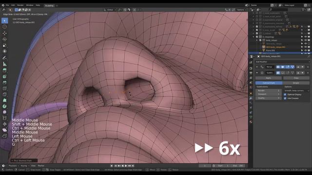Open the Render menu
The height and width of the screenshot is (175, 312).
pyautogui.click(x=20, y=5)
